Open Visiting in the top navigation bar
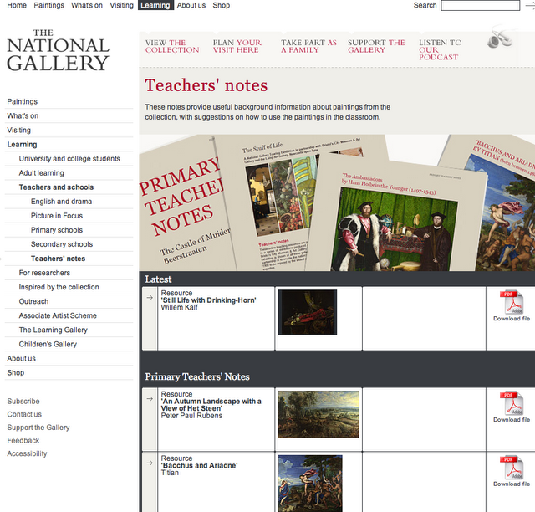The image size is (535, 512). pyautogui.click(x=121, y=5)
